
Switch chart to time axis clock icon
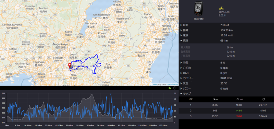[175, 88]
